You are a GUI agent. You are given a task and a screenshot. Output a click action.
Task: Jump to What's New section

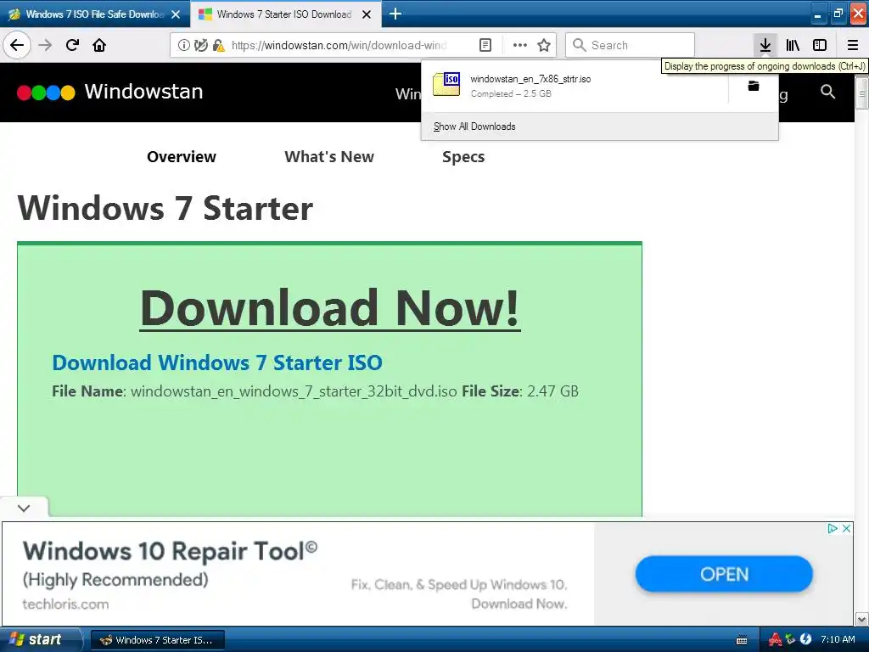pyautogui.click(x=329, y=157)
